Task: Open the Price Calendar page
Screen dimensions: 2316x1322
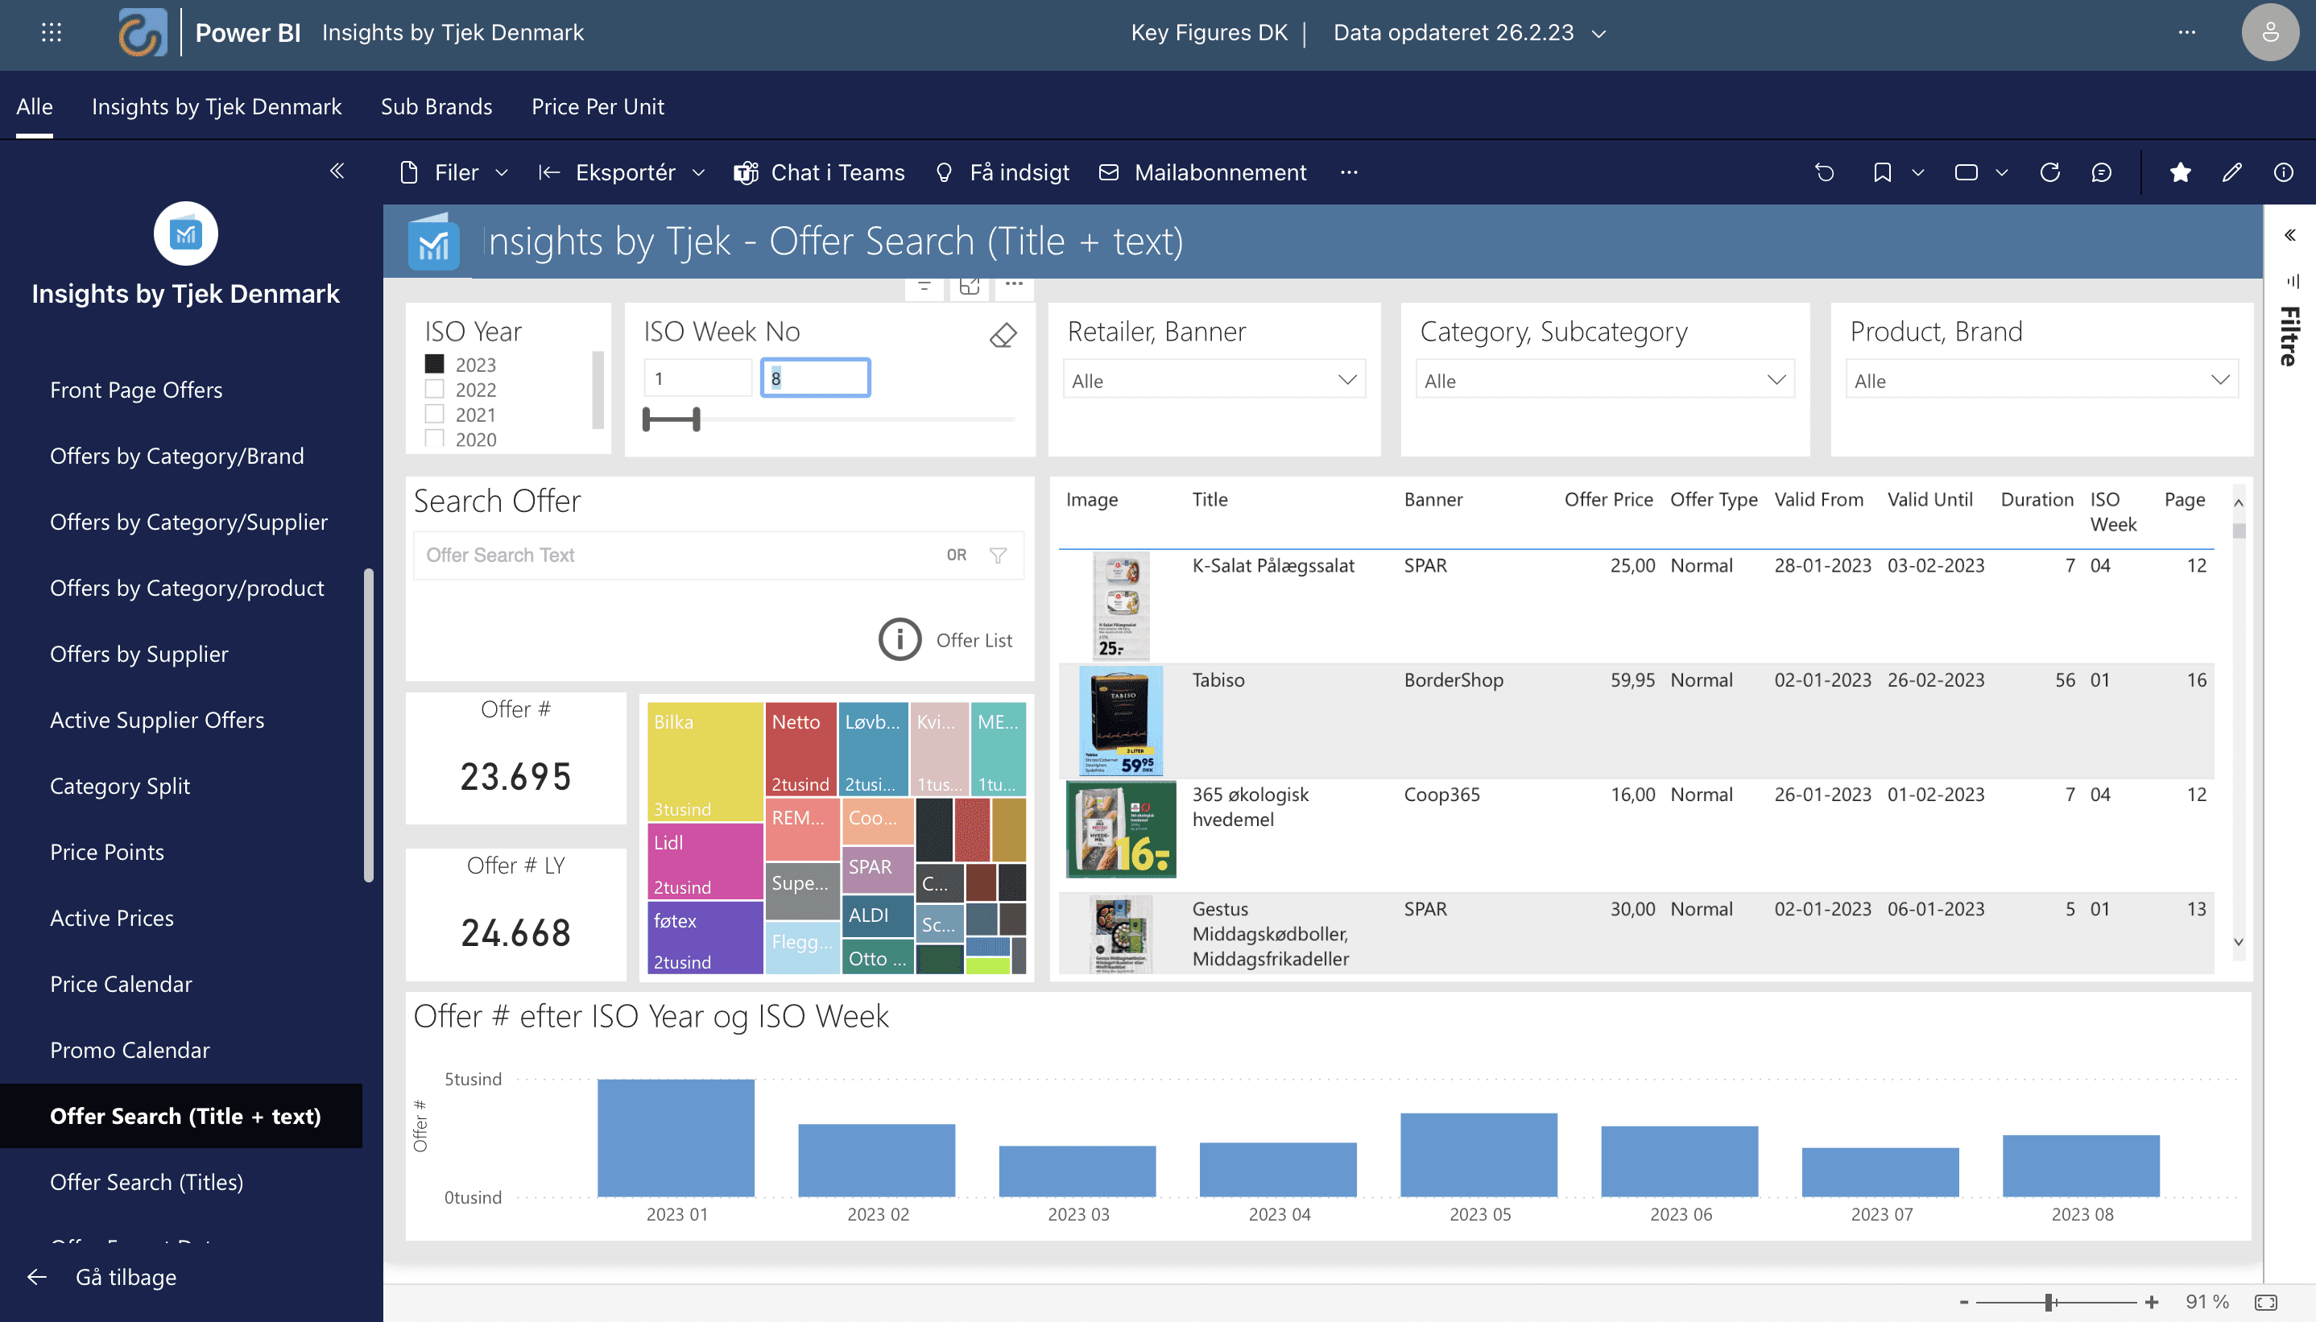Action: pos(121,983)
